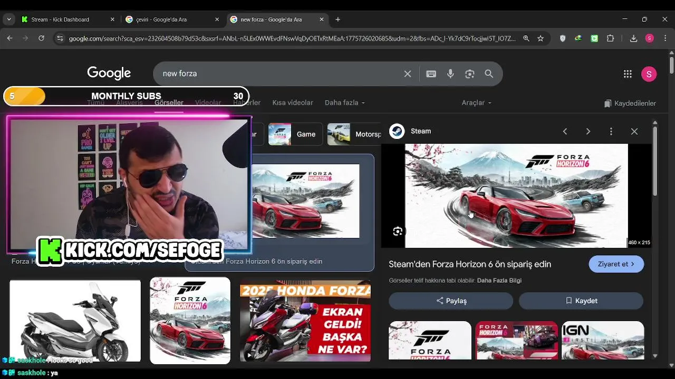Open the tab search dropdown arrow
This screenshot has height=379, width=675.
pos(9,19)
